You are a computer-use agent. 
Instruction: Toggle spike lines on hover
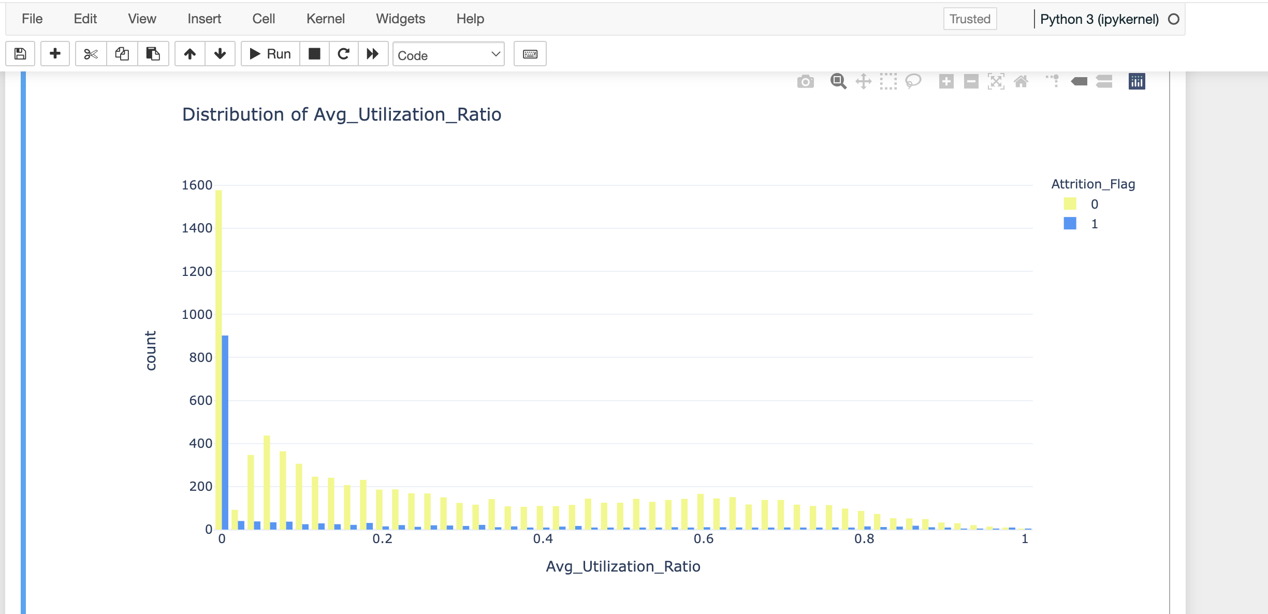[x=1052, y=81]
